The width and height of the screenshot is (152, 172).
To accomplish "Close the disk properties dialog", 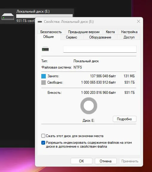I will coord(139,21).
